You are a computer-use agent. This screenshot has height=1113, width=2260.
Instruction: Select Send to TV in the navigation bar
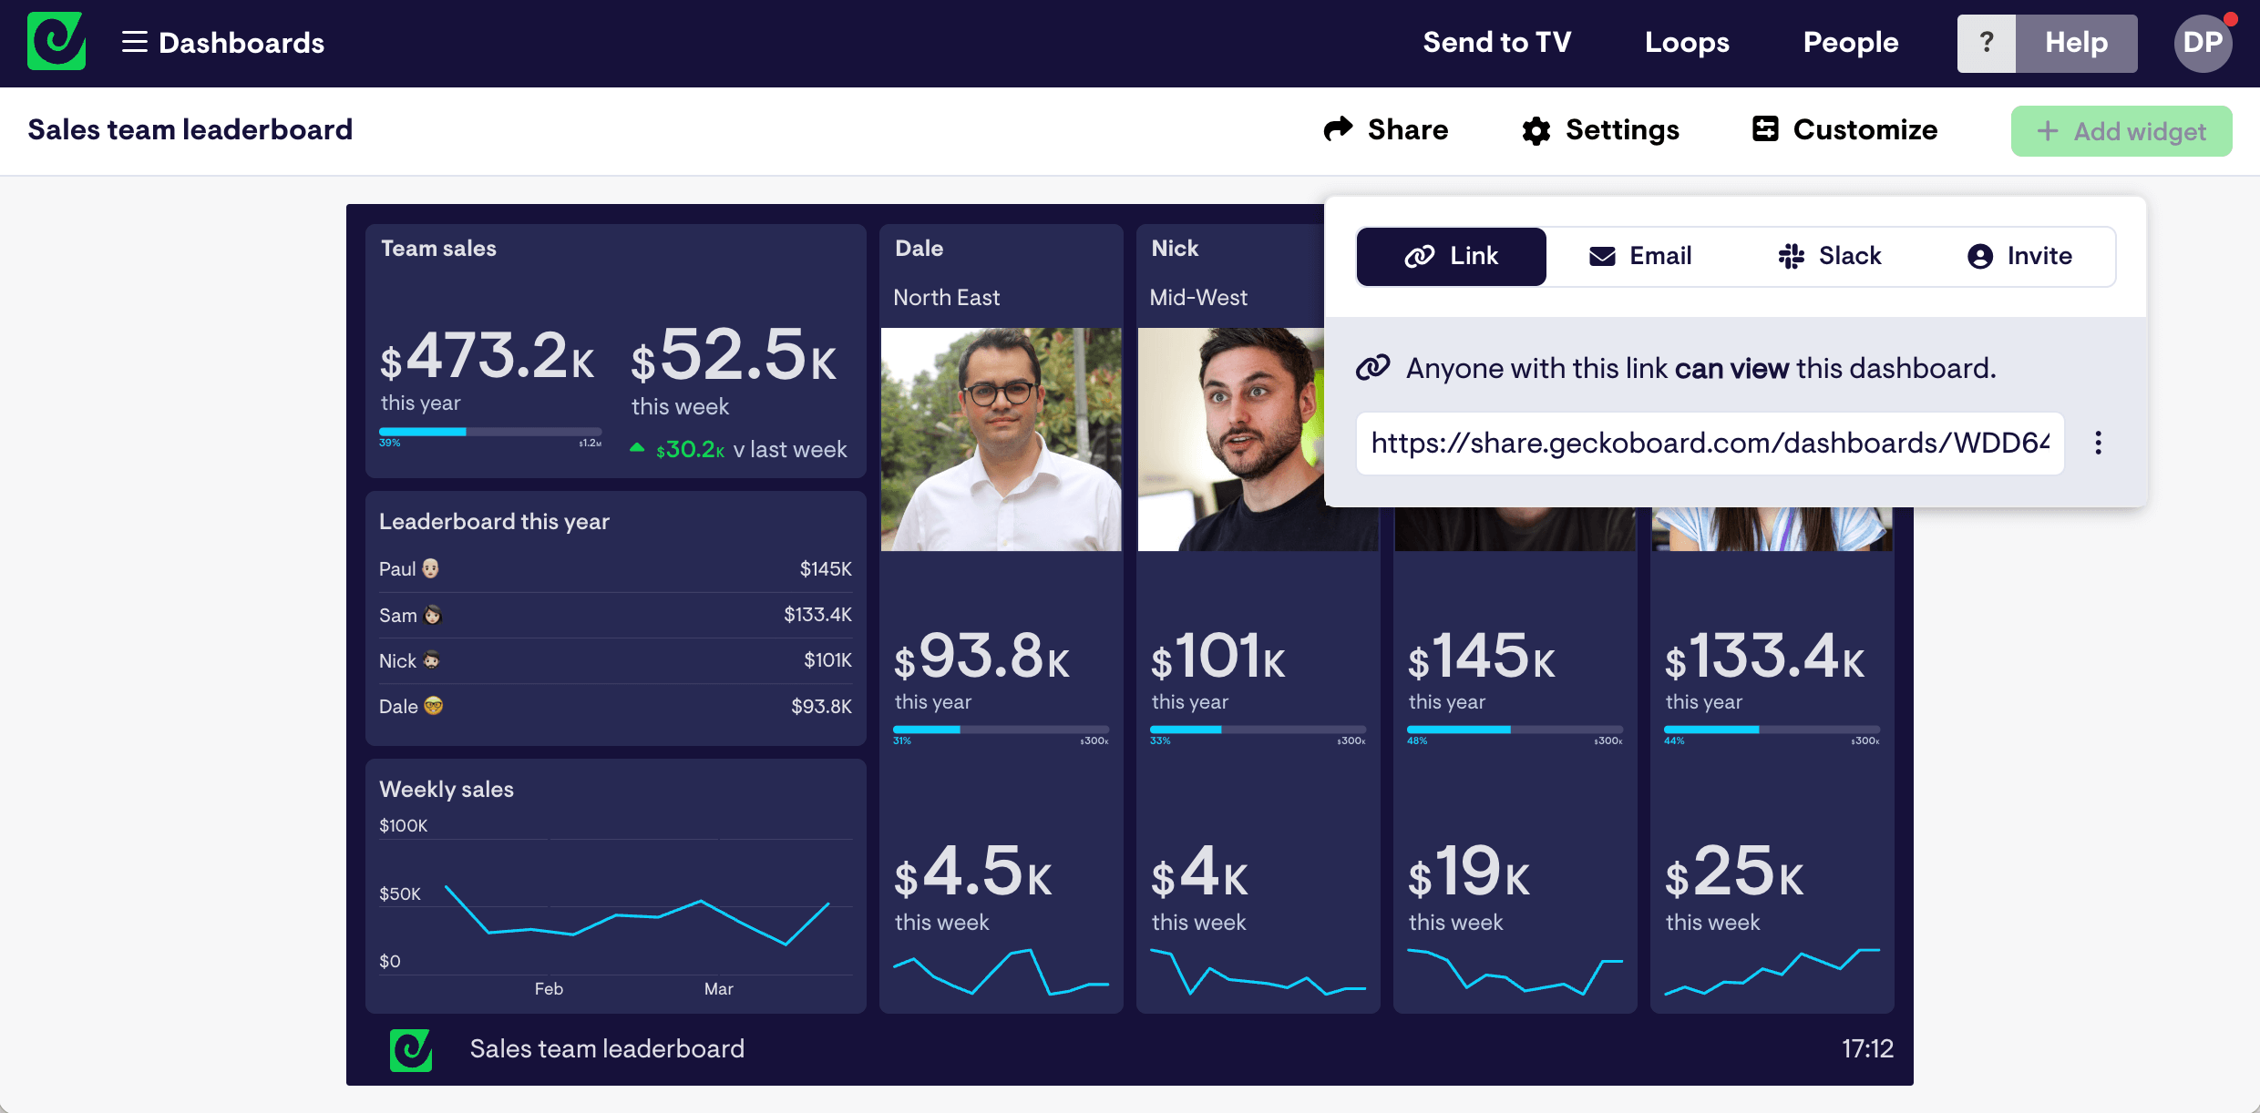click(1496, 42)
